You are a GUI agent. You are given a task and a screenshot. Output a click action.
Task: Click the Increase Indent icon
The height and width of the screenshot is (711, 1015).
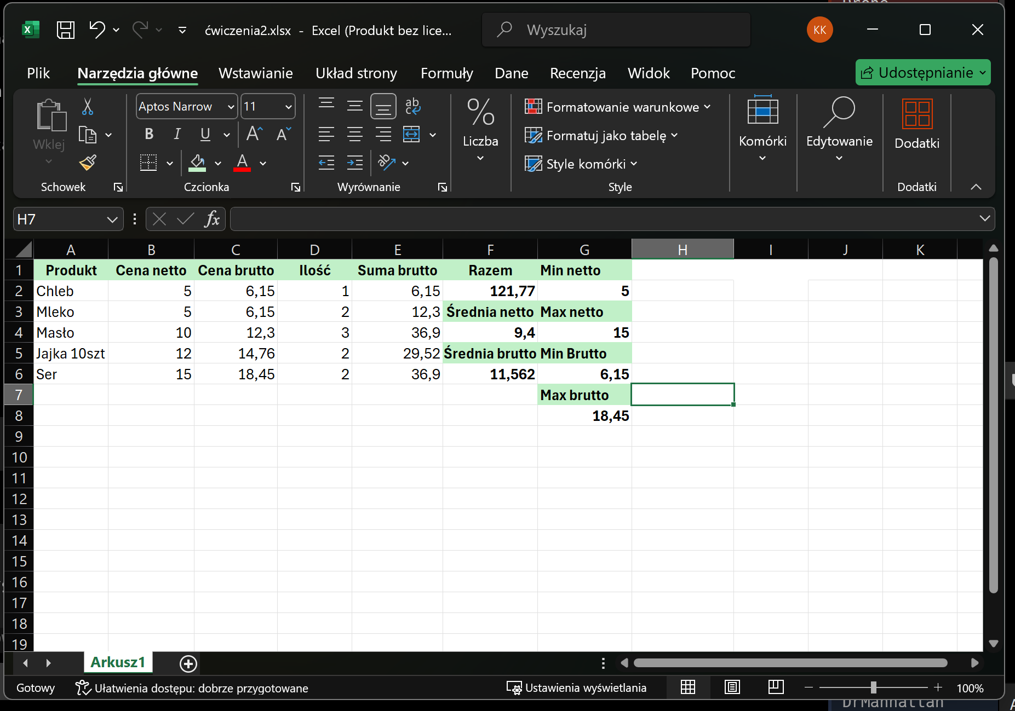(355, 163)
